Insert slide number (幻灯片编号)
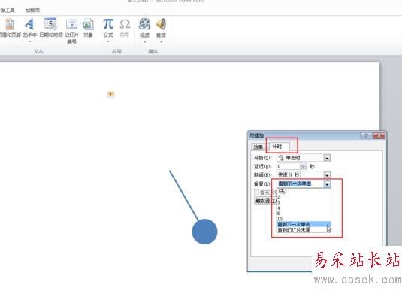The height and width of the screenshot is (291, 402). (71, 31)
